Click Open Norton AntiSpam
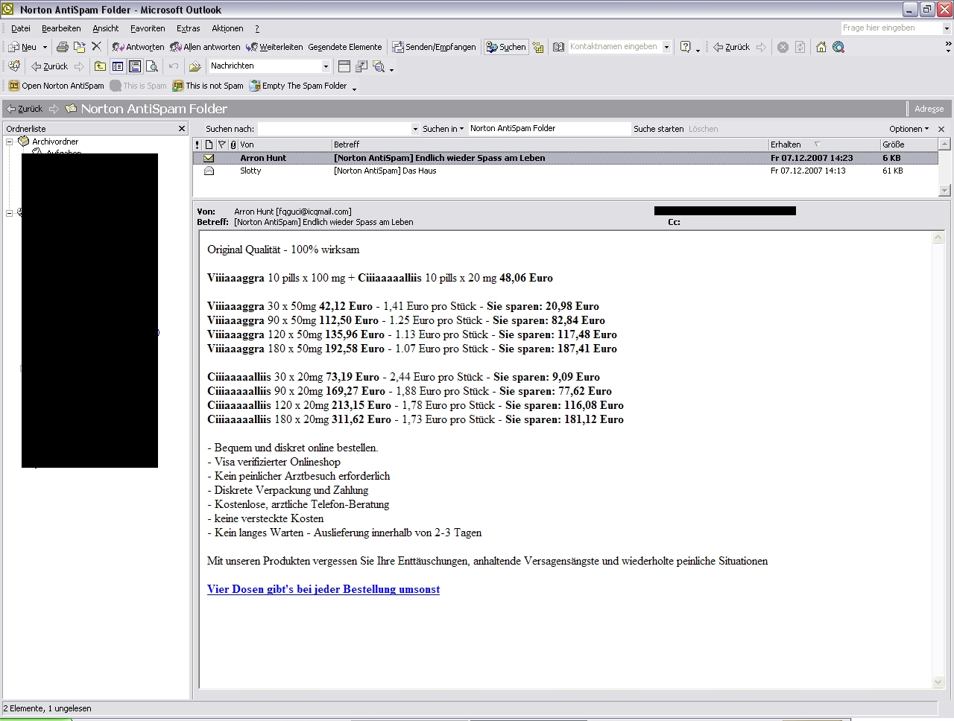Viewport: 954px width, 721px height. pos(57,86)
